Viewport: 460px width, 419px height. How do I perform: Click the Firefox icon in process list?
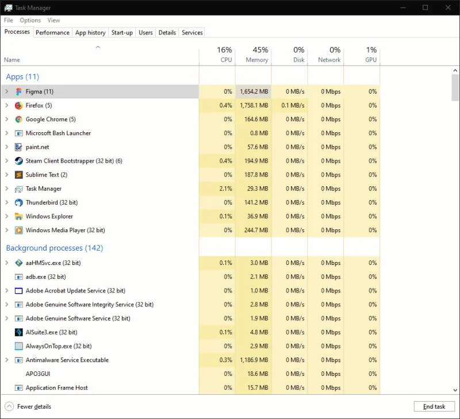click(19, 106)
